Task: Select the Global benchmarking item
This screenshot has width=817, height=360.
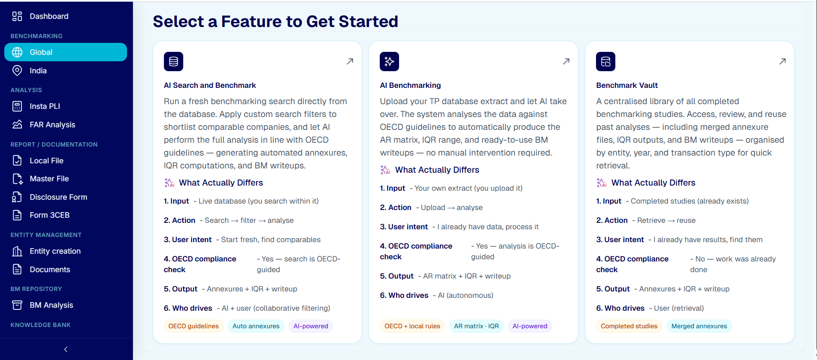Action: pos(66,52)
